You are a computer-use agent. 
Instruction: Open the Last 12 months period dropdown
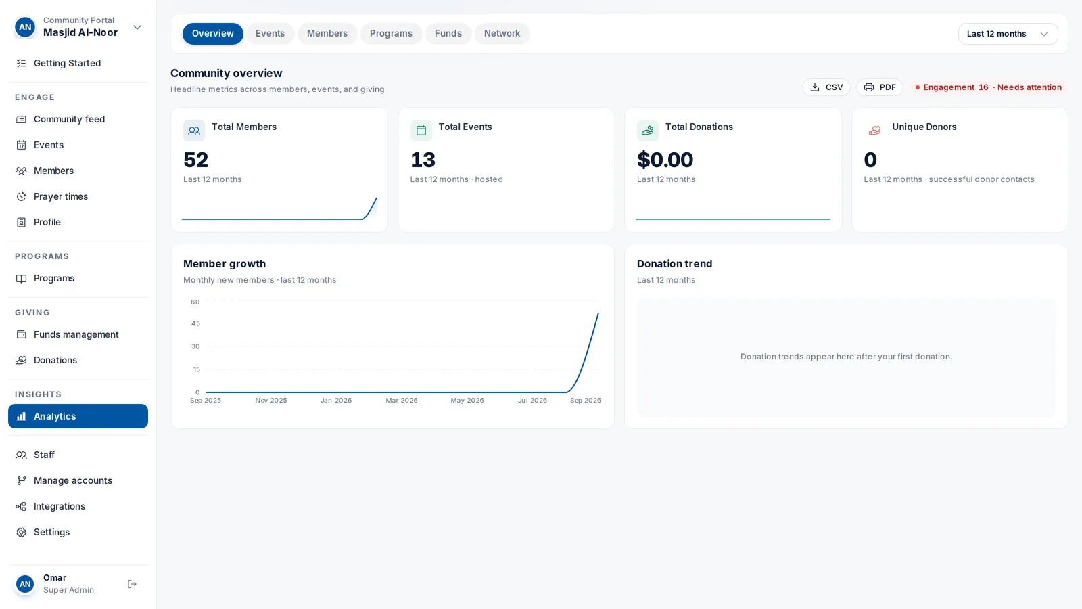pyautogui.click(x=1008, y=34)
